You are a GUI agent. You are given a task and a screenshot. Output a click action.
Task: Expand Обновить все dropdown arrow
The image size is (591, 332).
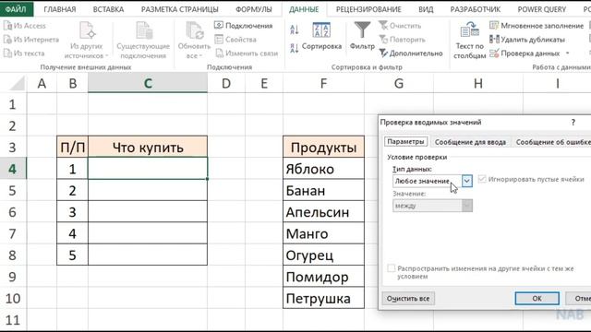200,55
